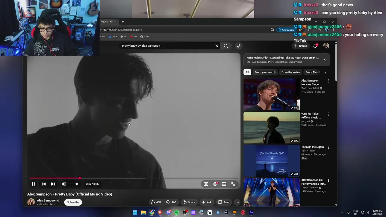Screen dimensions: 386x217
Task: Open the Alex Sampson Nervous Singer thumbnail
Action: [272, 94]
